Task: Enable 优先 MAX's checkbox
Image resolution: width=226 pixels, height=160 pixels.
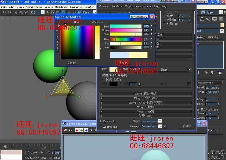Action: click(x=104, y=79)
